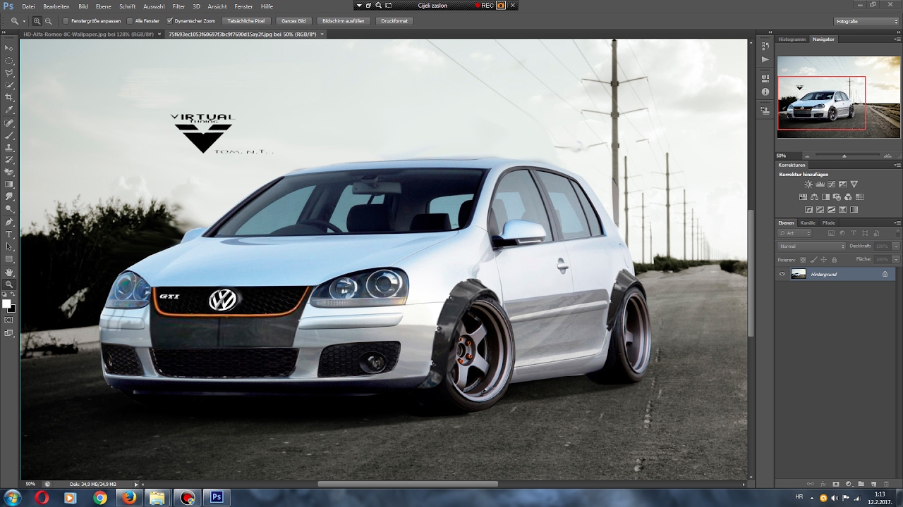Open the Normal blend mode dropdown
The width and height of the screenshot is (903, 507).
pos(811,246)
